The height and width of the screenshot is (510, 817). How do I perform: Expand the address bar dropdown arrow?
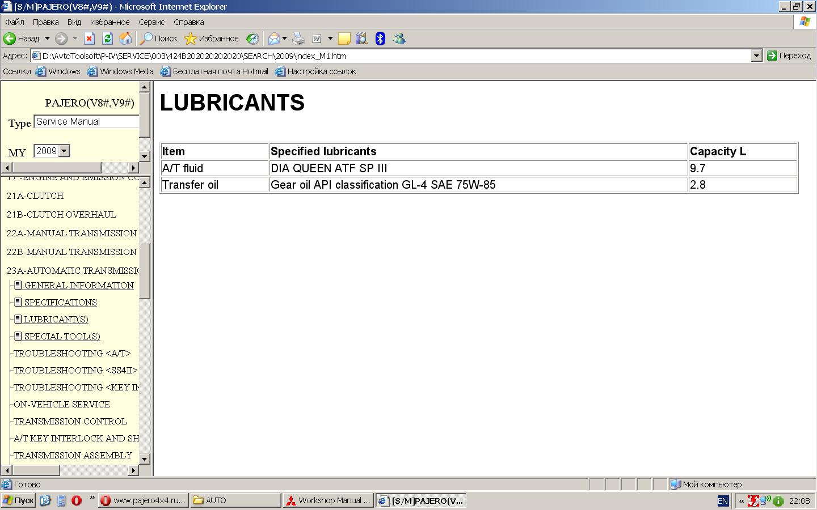[756, 56]
